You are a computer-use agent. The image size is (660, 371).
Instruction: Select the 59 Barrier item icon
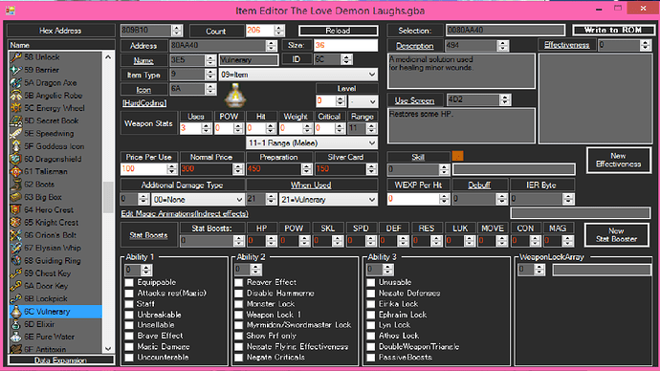click(16, 70)
